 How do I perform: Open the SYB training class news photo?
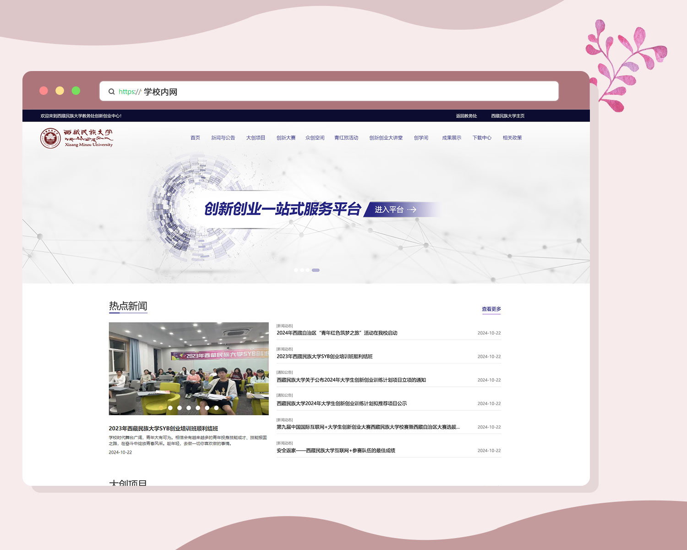pos(189,368)
